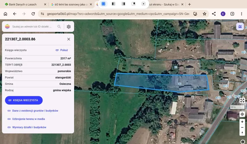Switch to the zrzut ekranu Google search tab
Screen dimensions: 247x144
click(164, 4)
